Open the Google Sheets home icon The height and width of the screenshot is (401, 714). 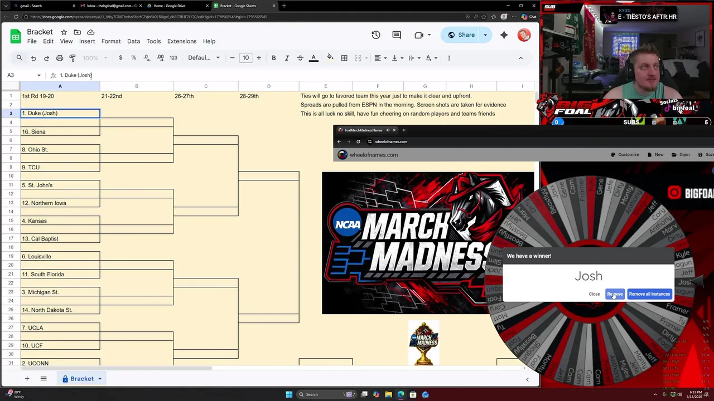click(x=16, y=36)
